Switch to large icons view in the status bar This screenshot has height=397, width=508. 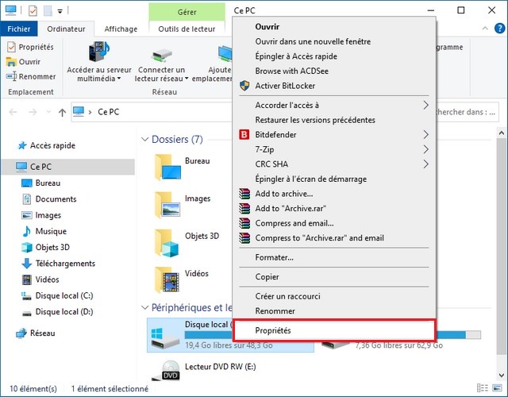[497, 387]
